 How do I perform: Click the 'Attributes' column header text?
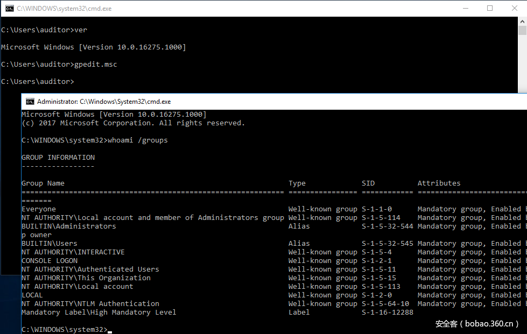click(439, 183)
